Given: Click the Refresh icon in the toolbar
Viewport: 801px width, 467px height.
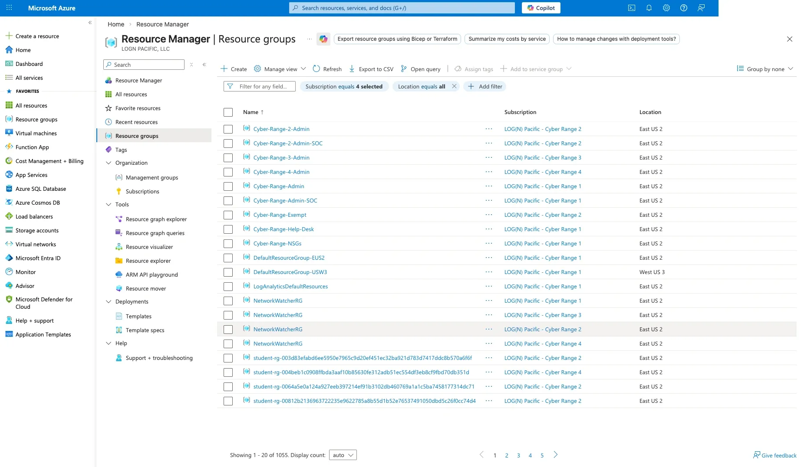Looking at the screenshot, I should (316, 69).
